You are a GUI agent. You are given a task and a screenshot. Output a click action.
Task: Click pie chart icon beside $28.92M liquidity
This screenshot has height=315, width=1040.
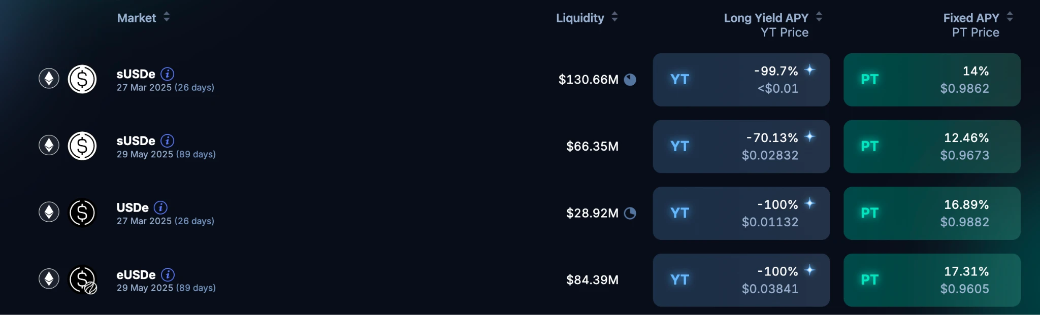click(630, 213)
